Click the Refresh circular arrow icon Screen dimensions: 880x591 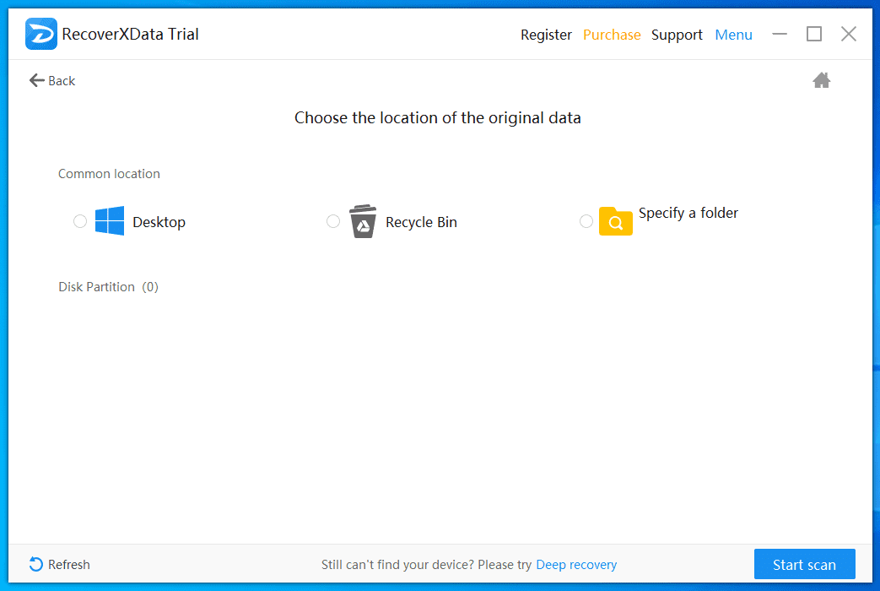(36, 564)
